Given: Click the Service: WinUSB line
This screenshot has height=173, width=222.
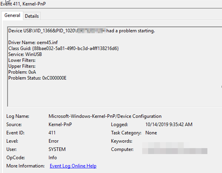Looking at the screenshot, I should [x=25, y=55].
